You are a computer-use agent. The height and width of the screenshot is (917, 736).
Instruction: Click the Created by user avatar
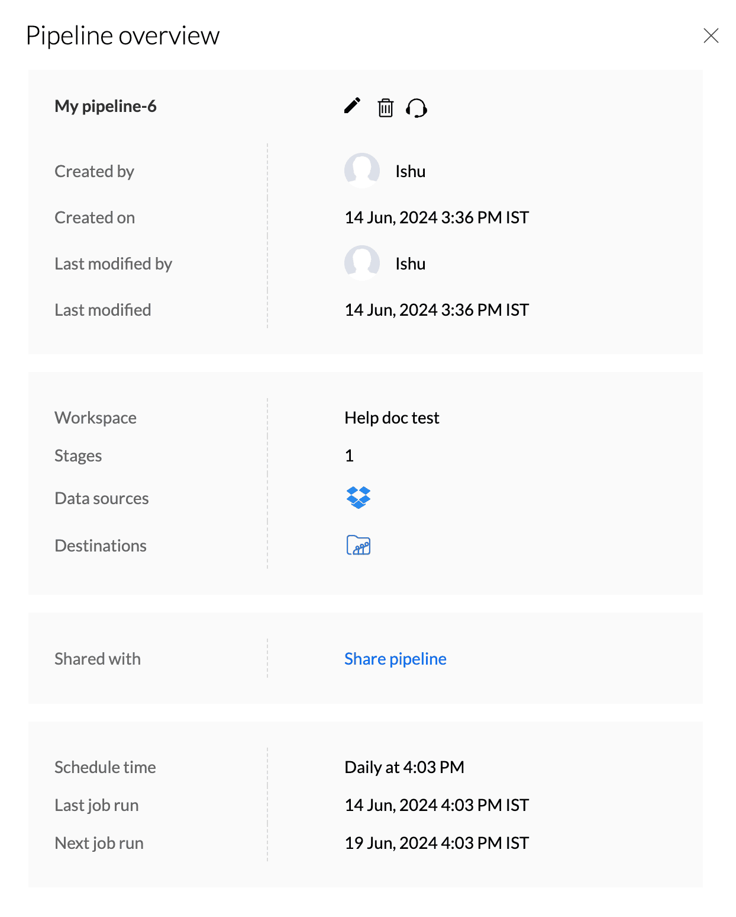point(362,171)
